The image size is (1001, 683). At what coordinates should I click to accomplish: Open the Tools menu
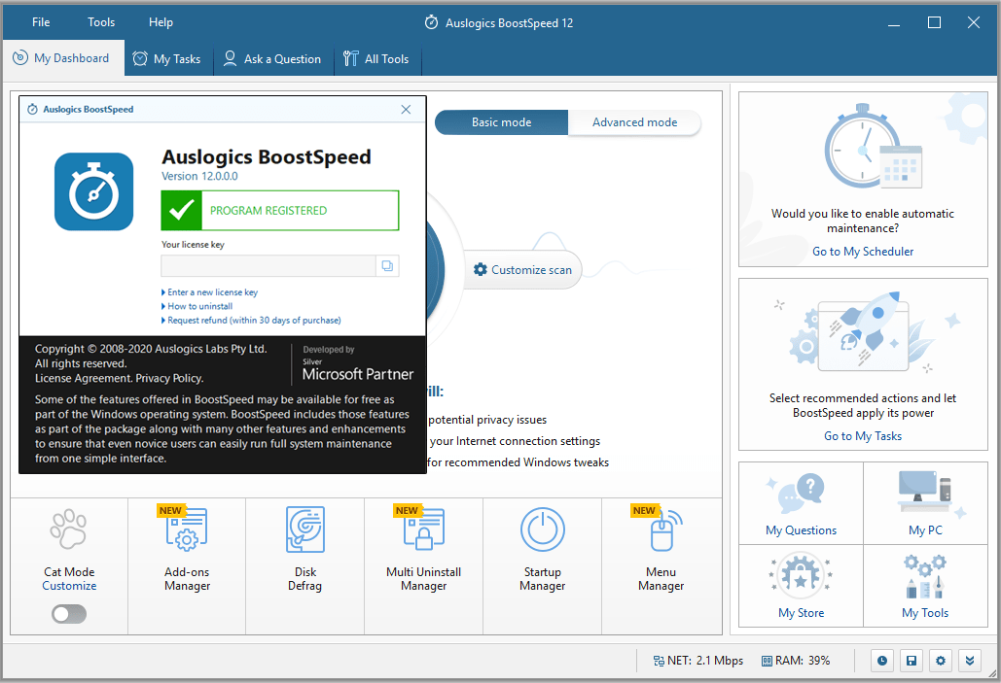(x=101, y=22)
